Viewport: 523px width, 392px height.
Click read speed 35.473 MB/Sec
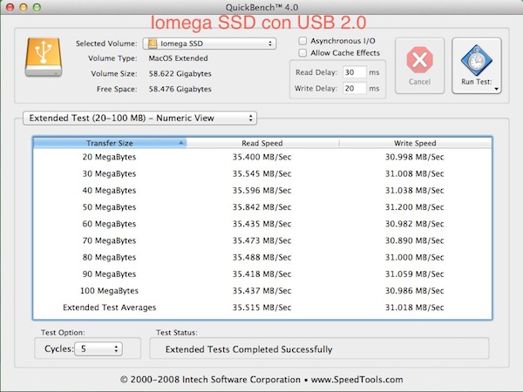coord(261,240)
